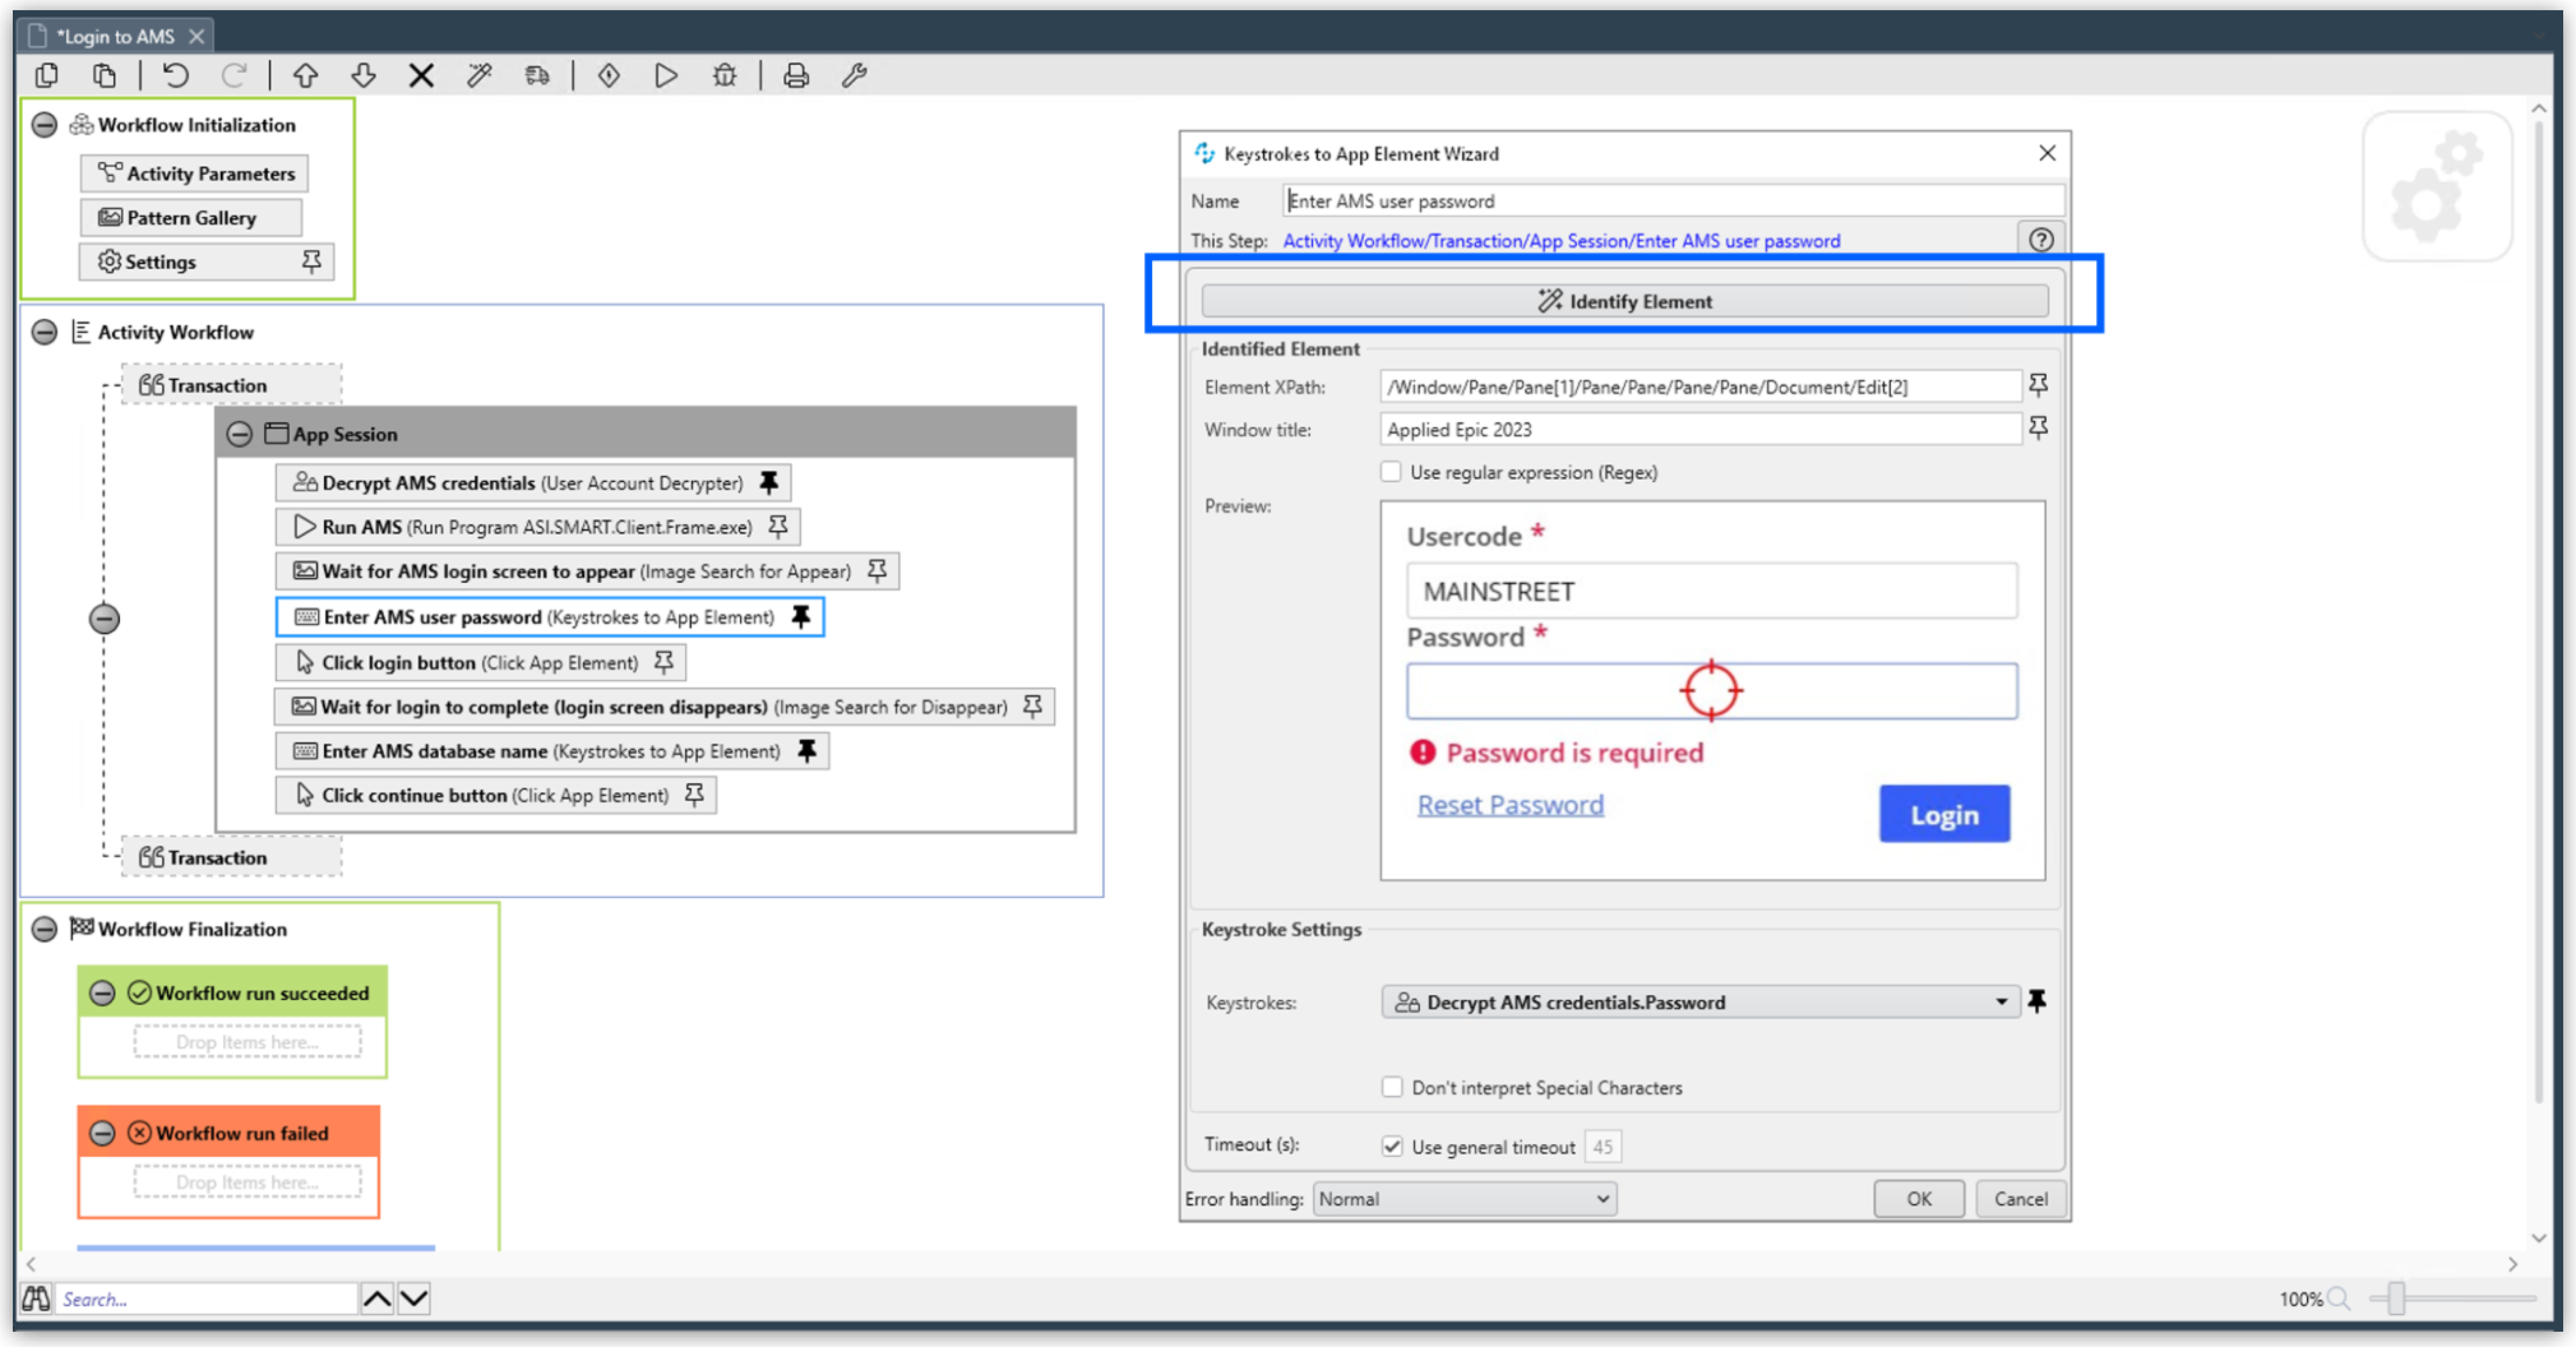Click the Undo icon in the toolbar

(x=175, y=75)
